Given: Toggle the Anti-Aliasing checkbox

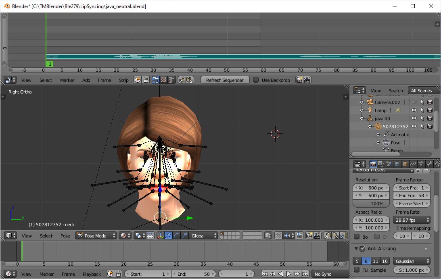Looking at the screenshot, I should [363, 249].
